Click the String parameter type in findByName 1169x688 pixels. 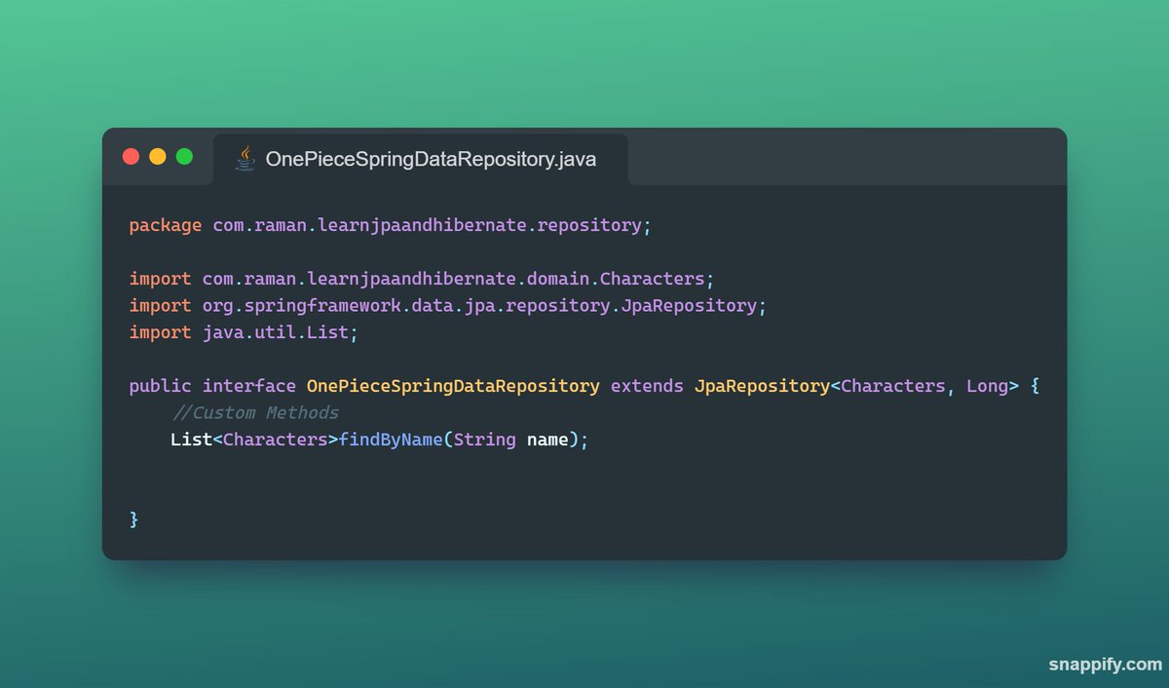(x=487, y=440)
